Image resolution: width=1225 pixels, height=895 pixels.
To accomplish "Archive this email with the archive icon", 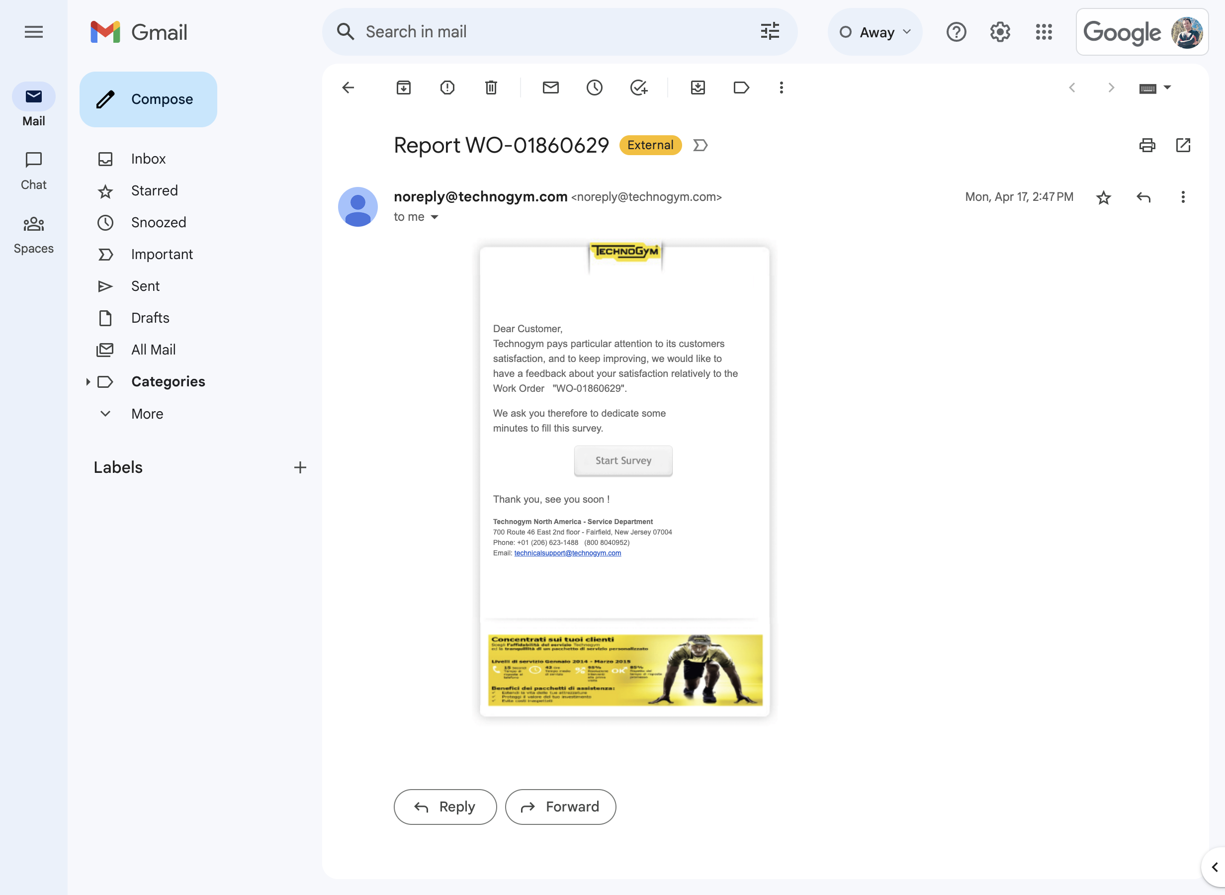I will (404, 88).
